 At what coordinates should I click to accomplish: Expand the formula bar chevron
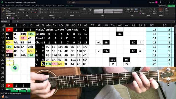[x=174, y=21]
